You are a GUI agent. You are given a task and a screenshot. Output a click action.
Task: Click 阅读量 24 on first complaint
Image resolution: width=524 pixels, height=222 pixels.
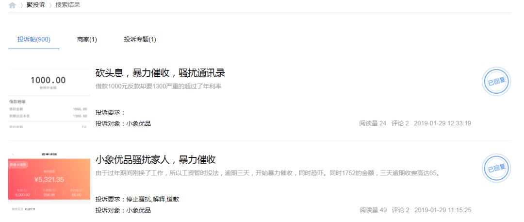(373, 123)
